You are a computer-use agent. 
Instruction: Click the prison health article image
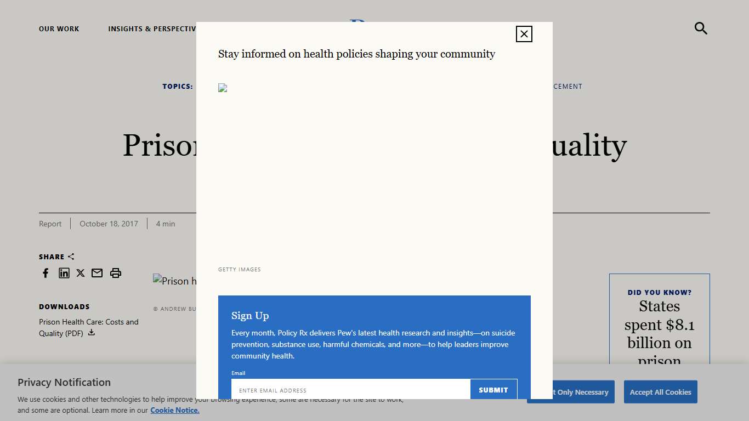[174, 281]
